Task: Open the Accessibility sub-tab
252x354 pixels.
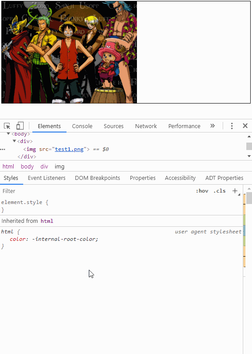Action: pyautogui.click(x=180, y=178)
